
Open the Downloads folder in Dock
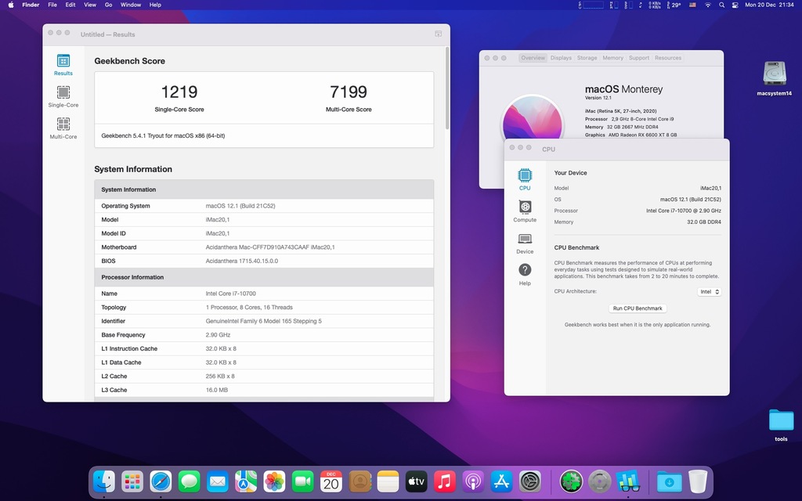pos(669,481)
